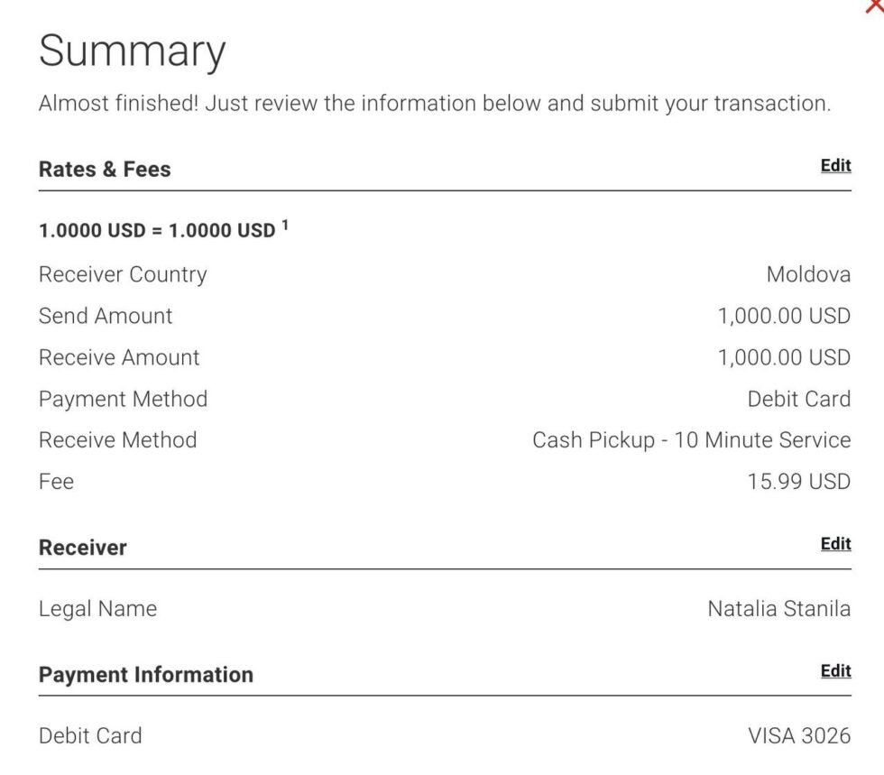Click the Rates & Fees section heading
The image size is (884, 775).
[105, 169]
